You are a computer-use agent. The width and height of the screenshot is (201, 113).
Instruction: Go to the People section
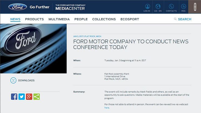coord(81,19)
